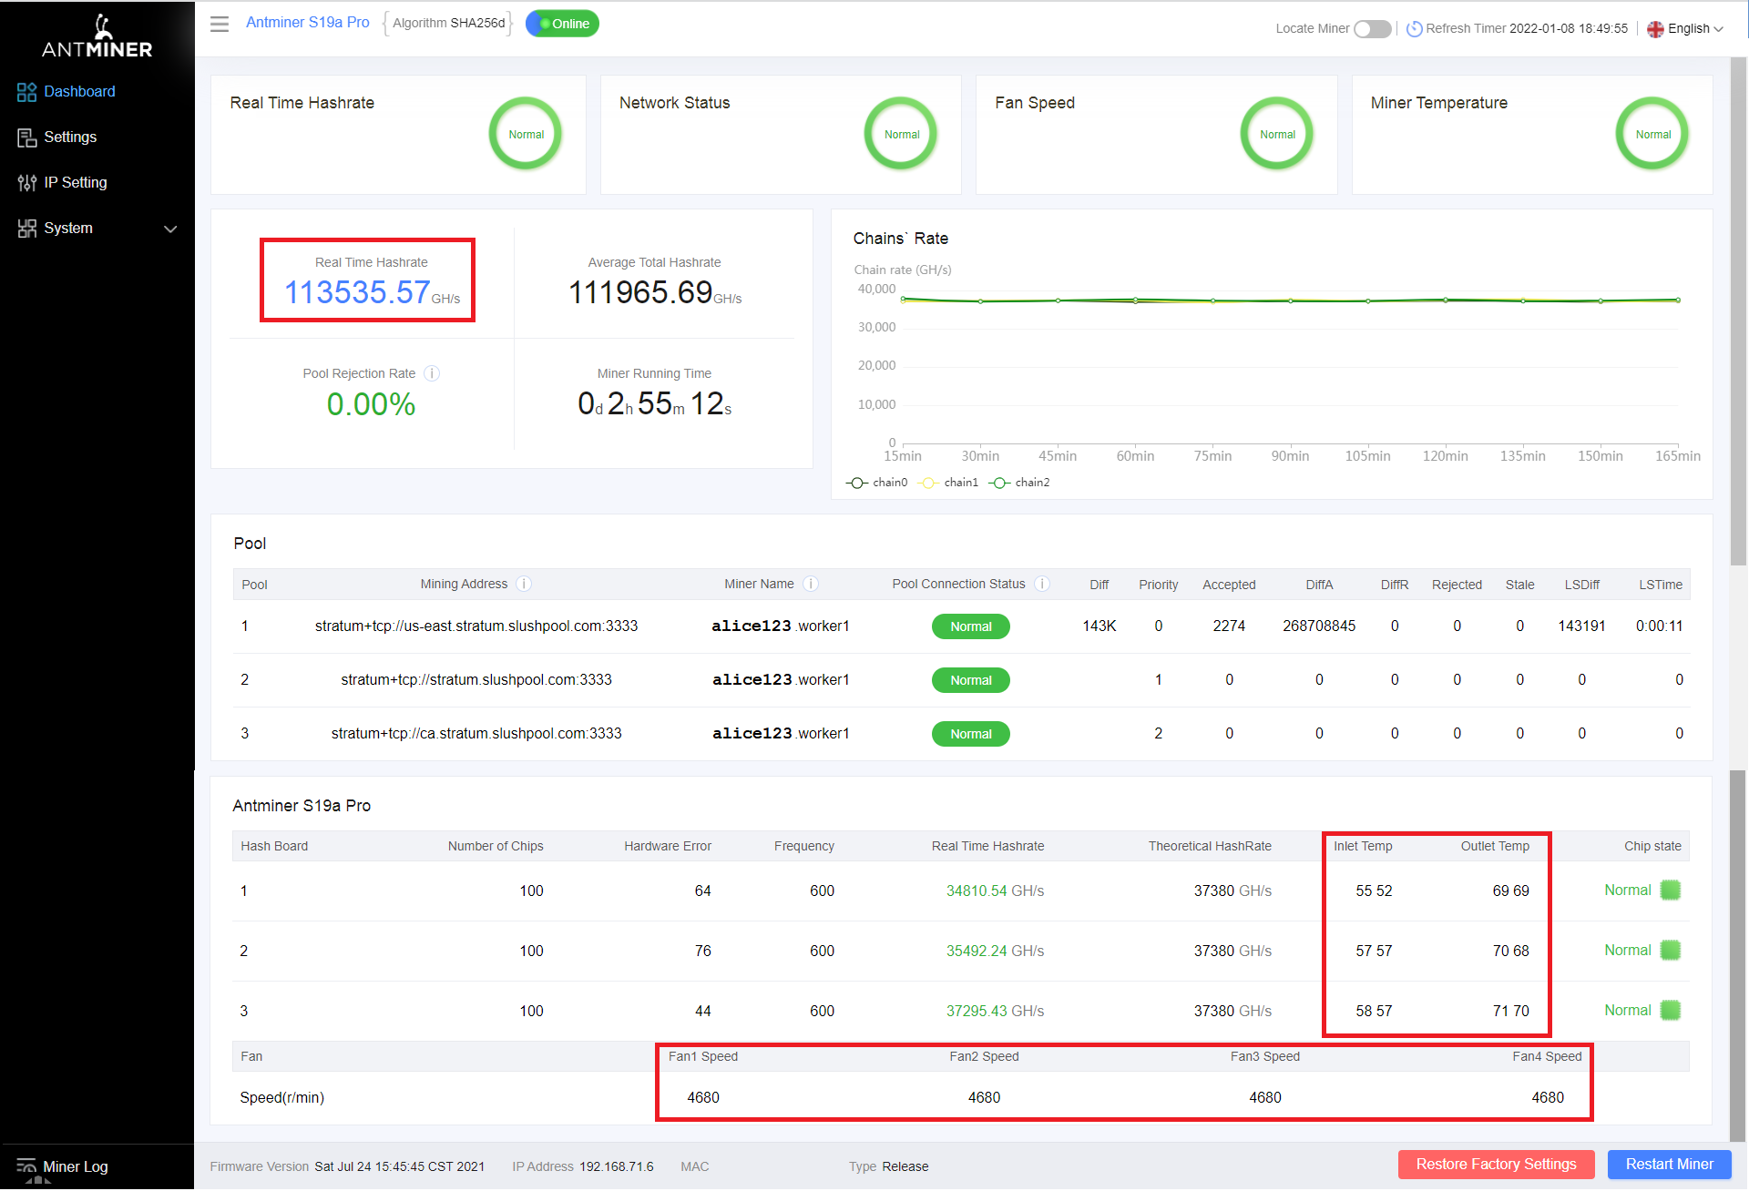The image size is (1749, 1191).
Task: Click hash board 3 green chip state indicator
Action: (1670, 1010)
